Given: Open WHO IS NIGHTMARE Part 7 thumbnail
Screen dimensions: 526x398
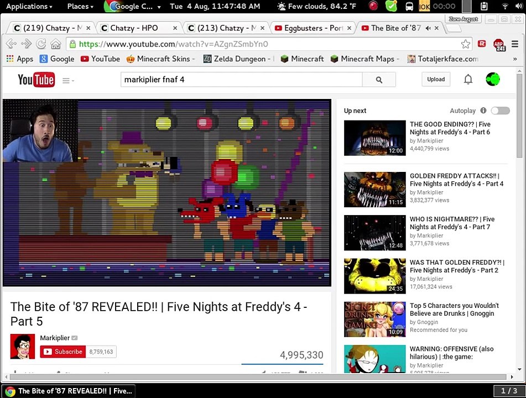Looking at the screenshot, I should click(x=374, y=233).
